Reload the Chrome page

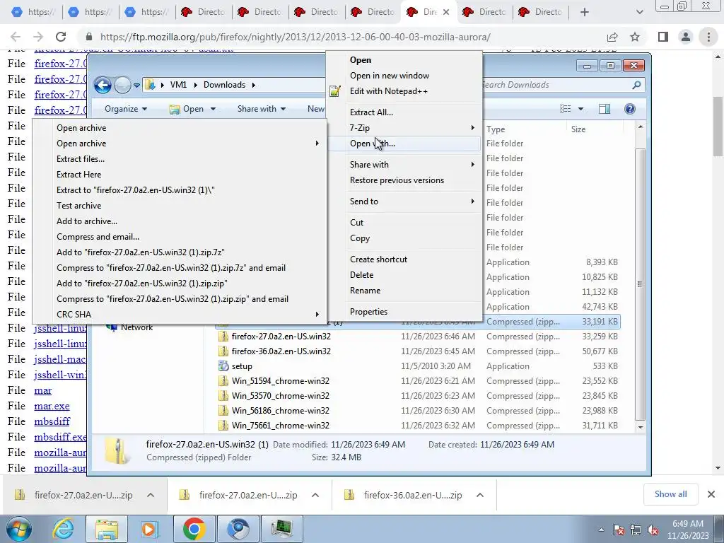[x=61, y=37]
